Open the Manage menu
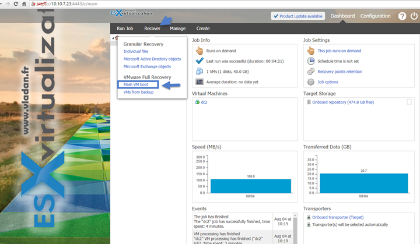The width and height of the screenshot is (420, 244). click(177, 29)
